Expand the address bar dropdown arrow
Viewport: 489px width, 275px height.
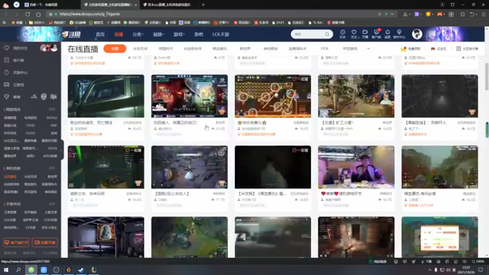coord(392,14)
